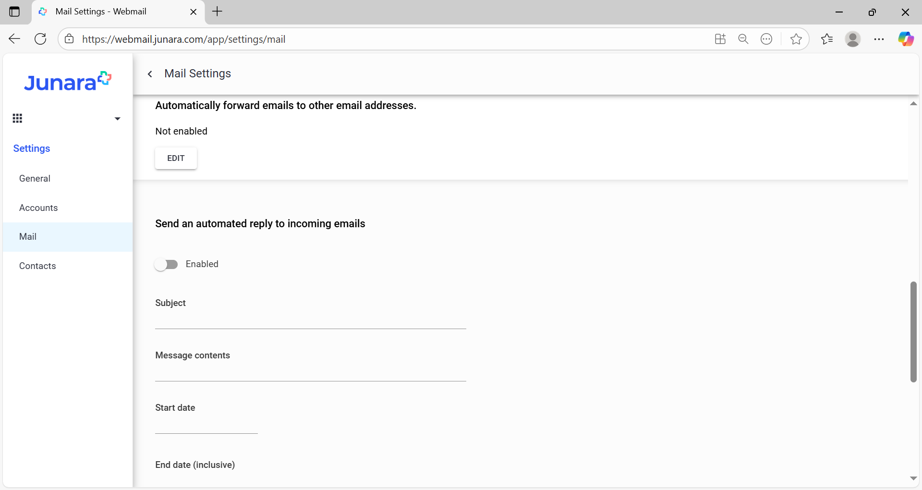Screen dimensions: 922x490
Task: Open Contacts settings
Action: pos(68,266)
